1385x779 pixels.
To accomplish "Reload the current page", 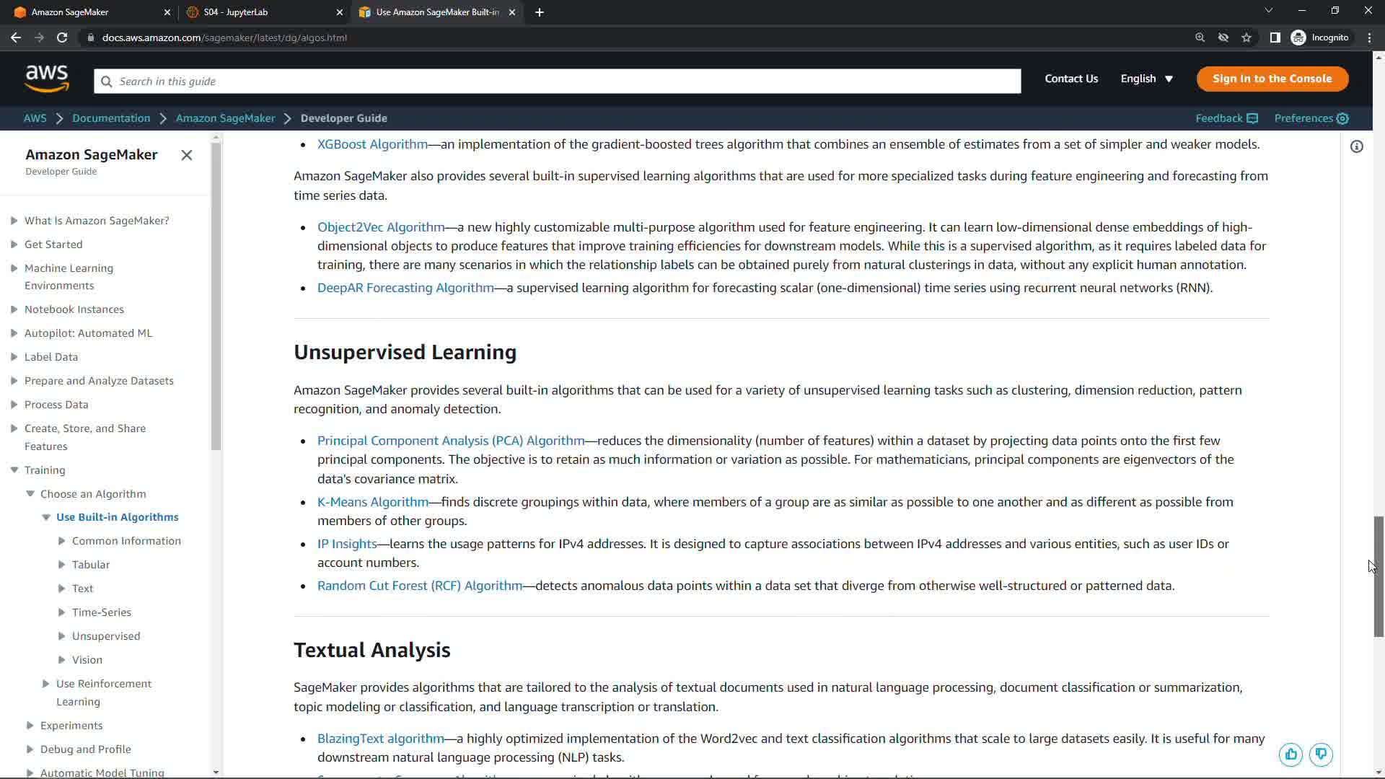I will coord(62,38).
